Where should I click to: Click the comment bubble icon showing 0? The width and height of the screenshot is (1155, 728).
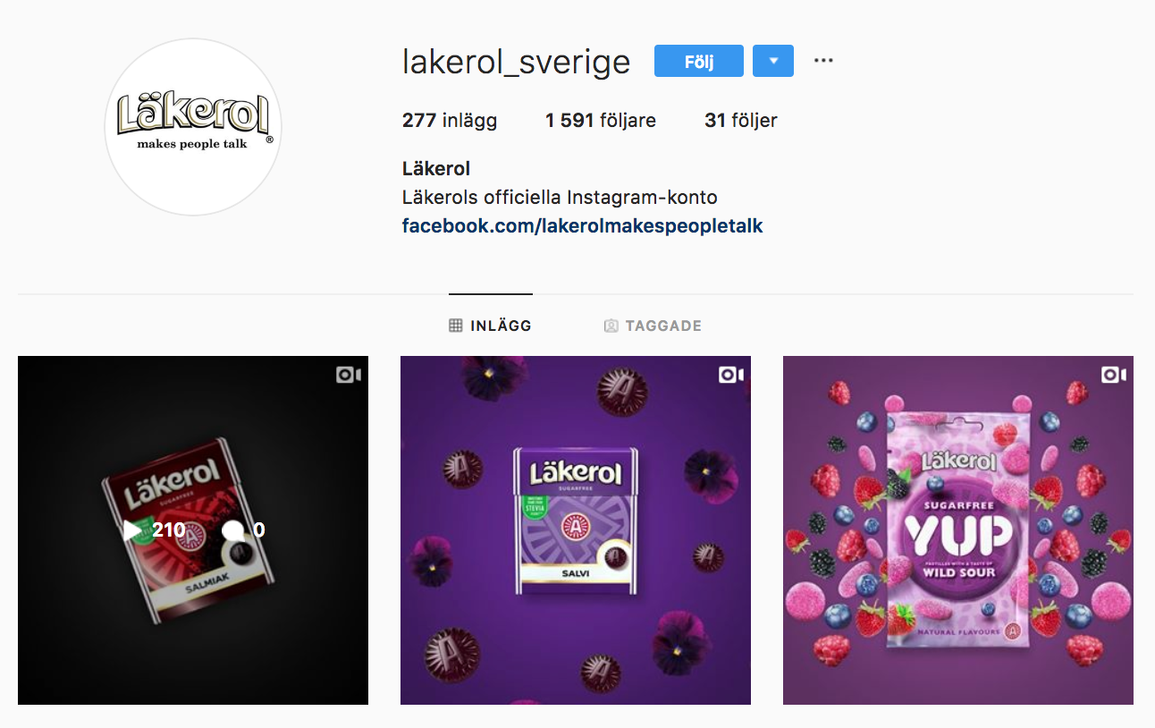(x=232, y=530)
